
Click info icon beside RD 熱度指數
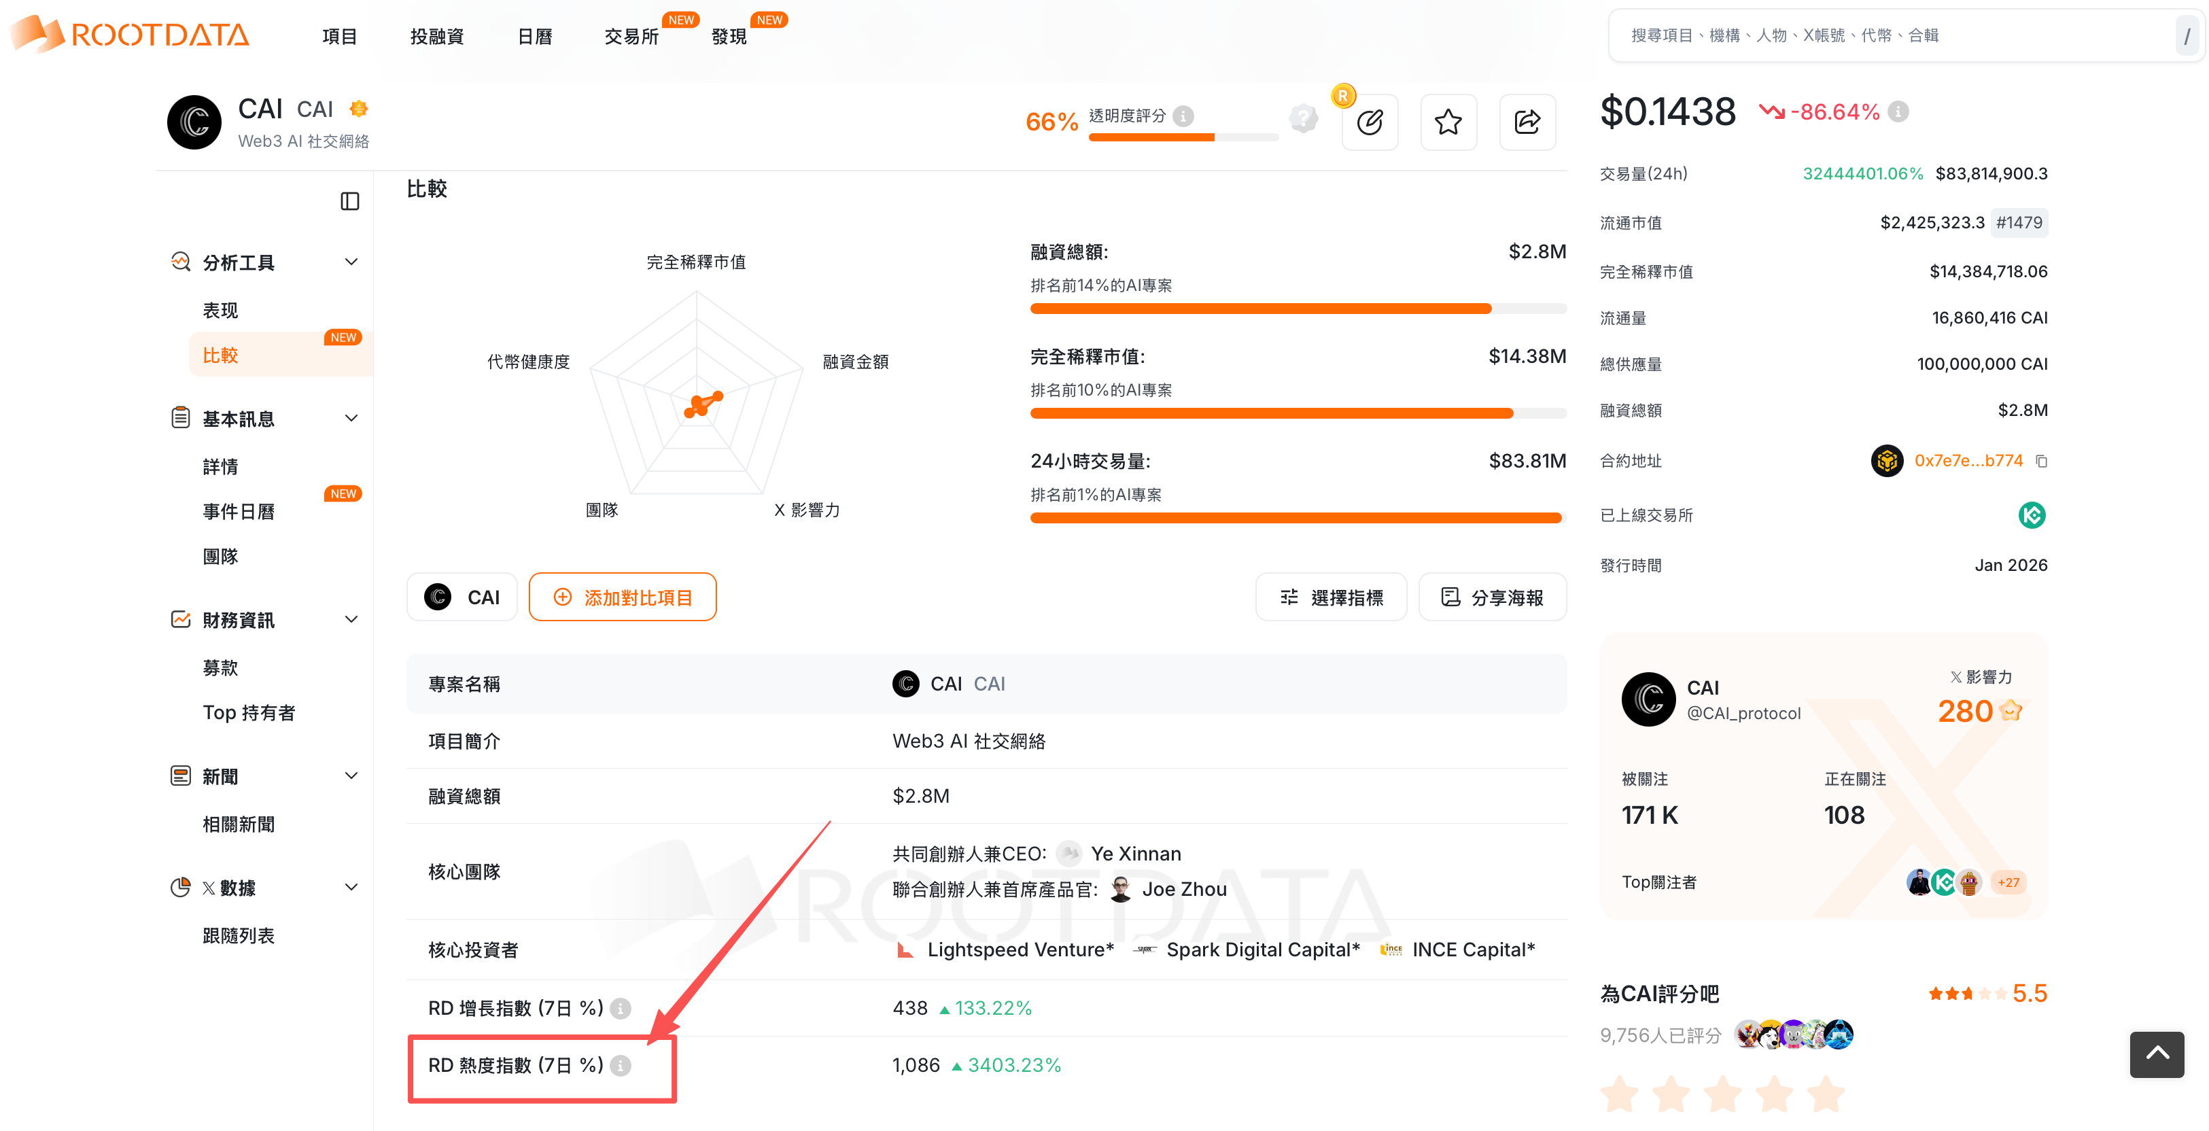621,1065
